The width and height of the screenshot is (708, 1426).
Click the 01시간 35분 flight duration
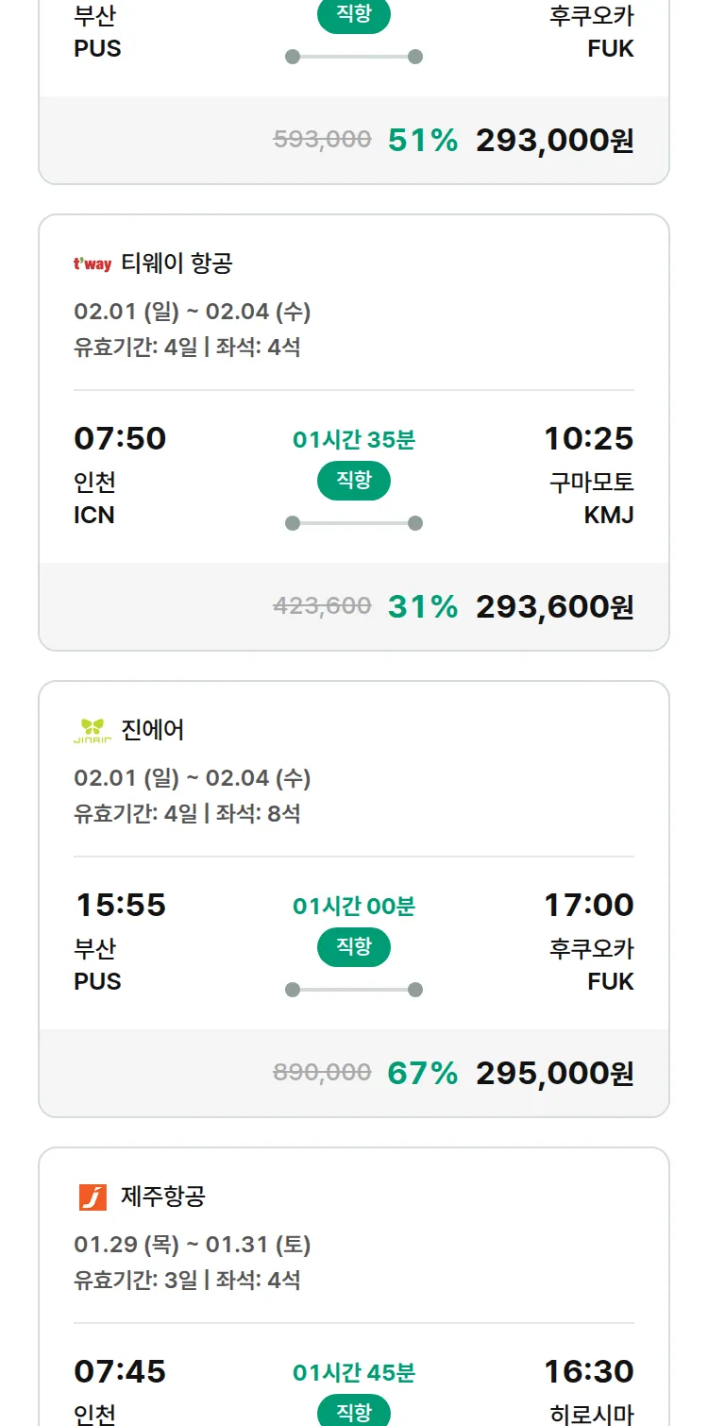point(354,440)
